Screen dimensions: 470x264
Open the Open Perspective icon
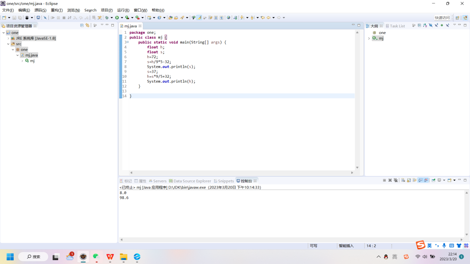point(457,17)
